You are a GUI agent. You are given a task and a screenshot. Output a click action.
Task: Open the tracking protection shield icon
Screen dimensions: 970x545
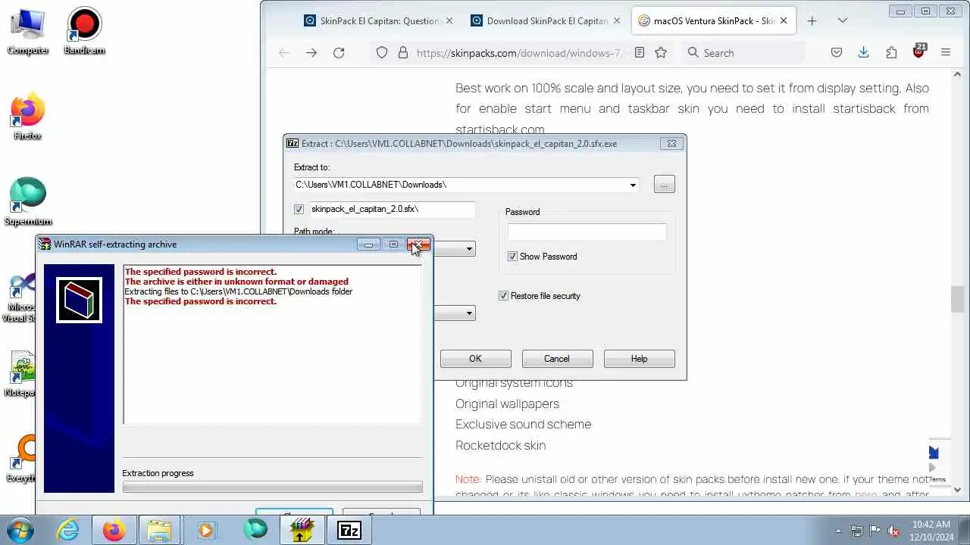click(382, 52)
